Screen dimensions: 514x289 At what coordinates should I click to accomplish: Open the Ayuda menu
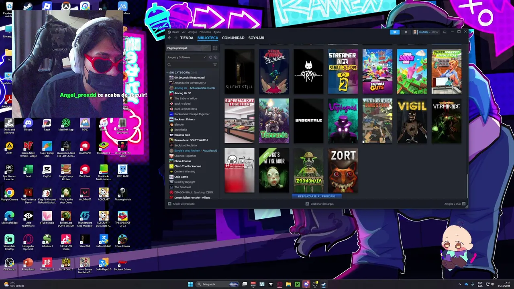tap(217, 32)
